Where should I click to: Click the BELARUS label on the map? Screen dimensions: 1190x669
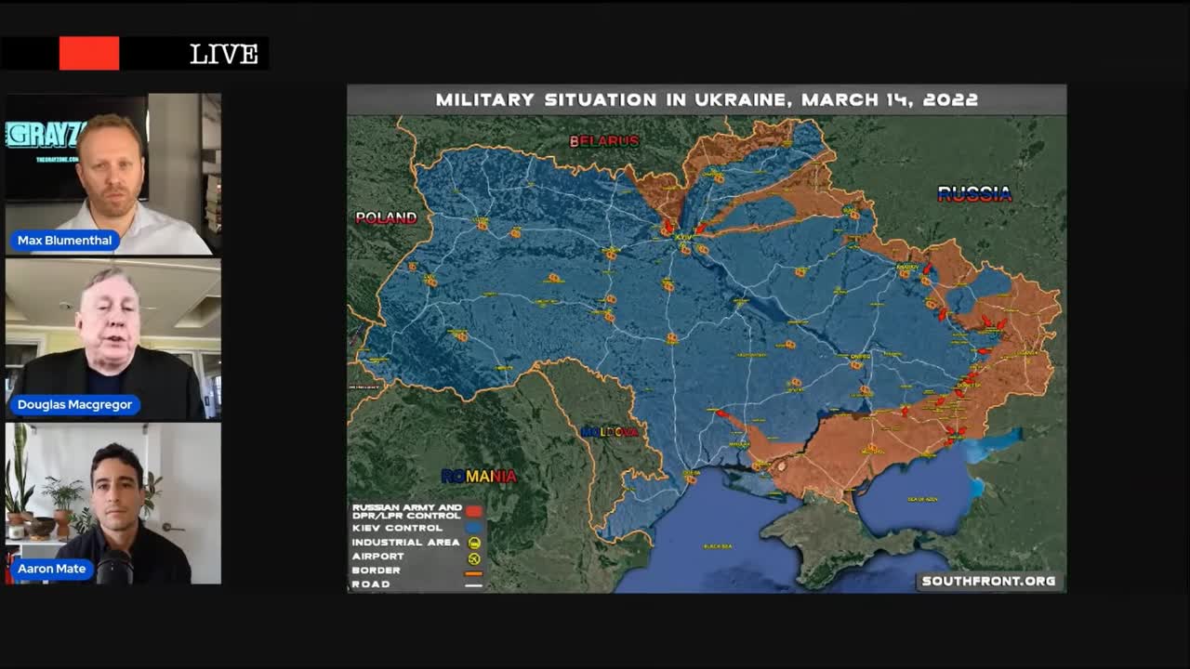(x=604, y=141)
